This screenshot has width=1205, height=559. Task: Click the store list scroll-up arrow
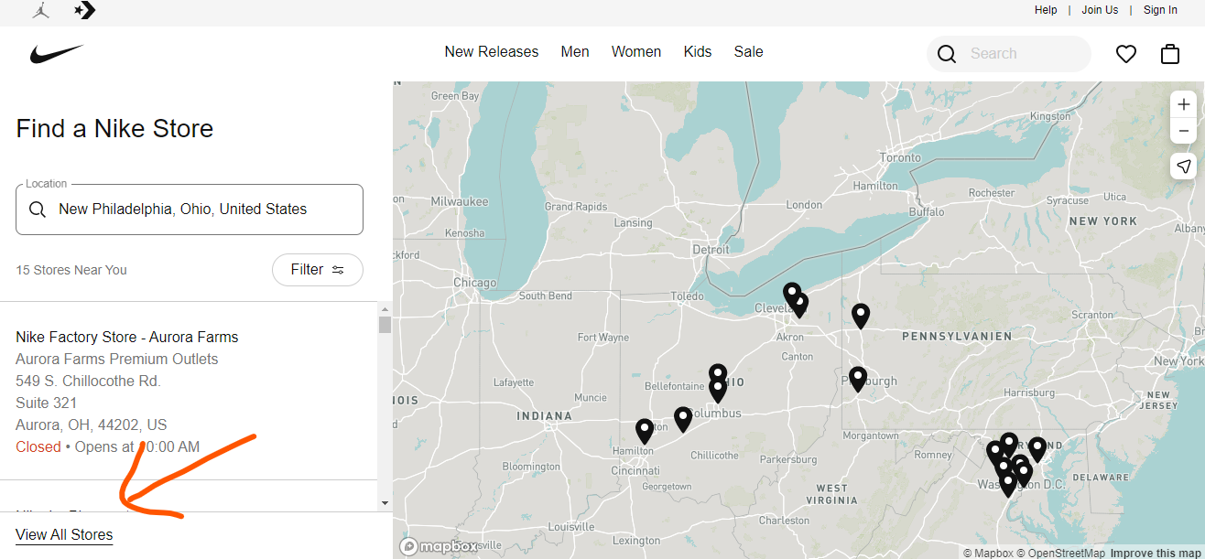[x=385, y=309]
